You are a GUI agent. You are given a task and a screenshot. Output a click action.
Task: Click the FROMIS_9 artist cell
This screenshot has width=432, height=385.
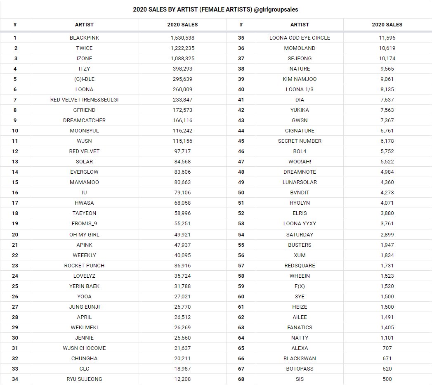click(84, 224)
